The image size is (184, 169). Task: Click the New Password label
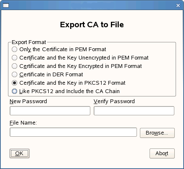[x=28, y=101]
